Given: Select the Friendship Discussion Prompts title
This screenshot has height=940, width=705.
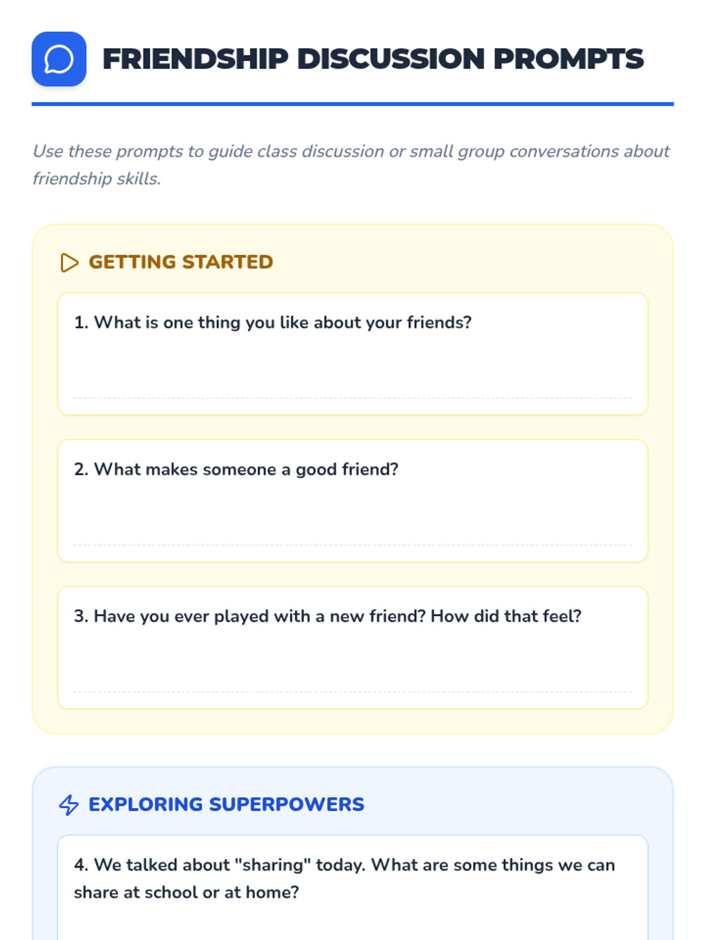Looking at the screenshot, I should point(372,59).
